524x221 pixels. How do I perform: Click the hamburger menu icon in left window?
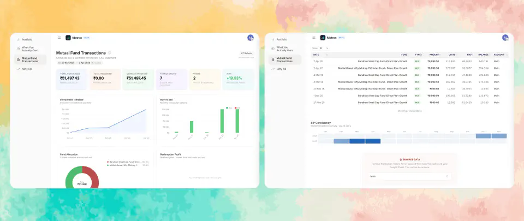(x=59, y=38)
